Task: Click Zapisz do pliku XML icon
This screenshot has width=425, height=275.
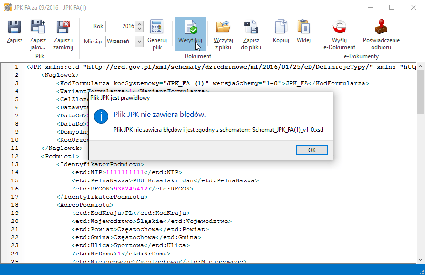Action: 251,28
